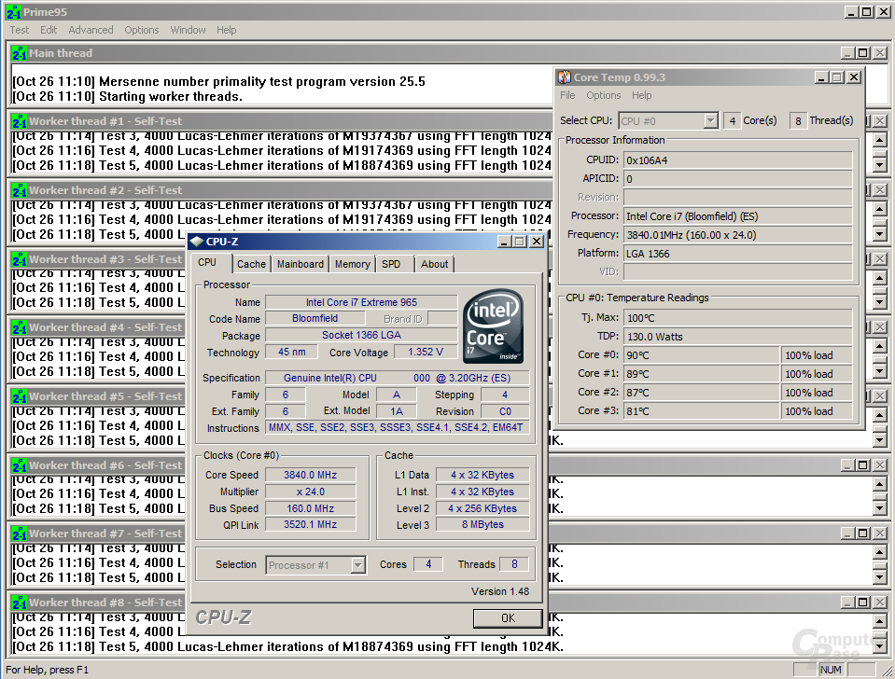
Task: Click the QPI Link value 3520.1 MHz
Action: point(311,524)
